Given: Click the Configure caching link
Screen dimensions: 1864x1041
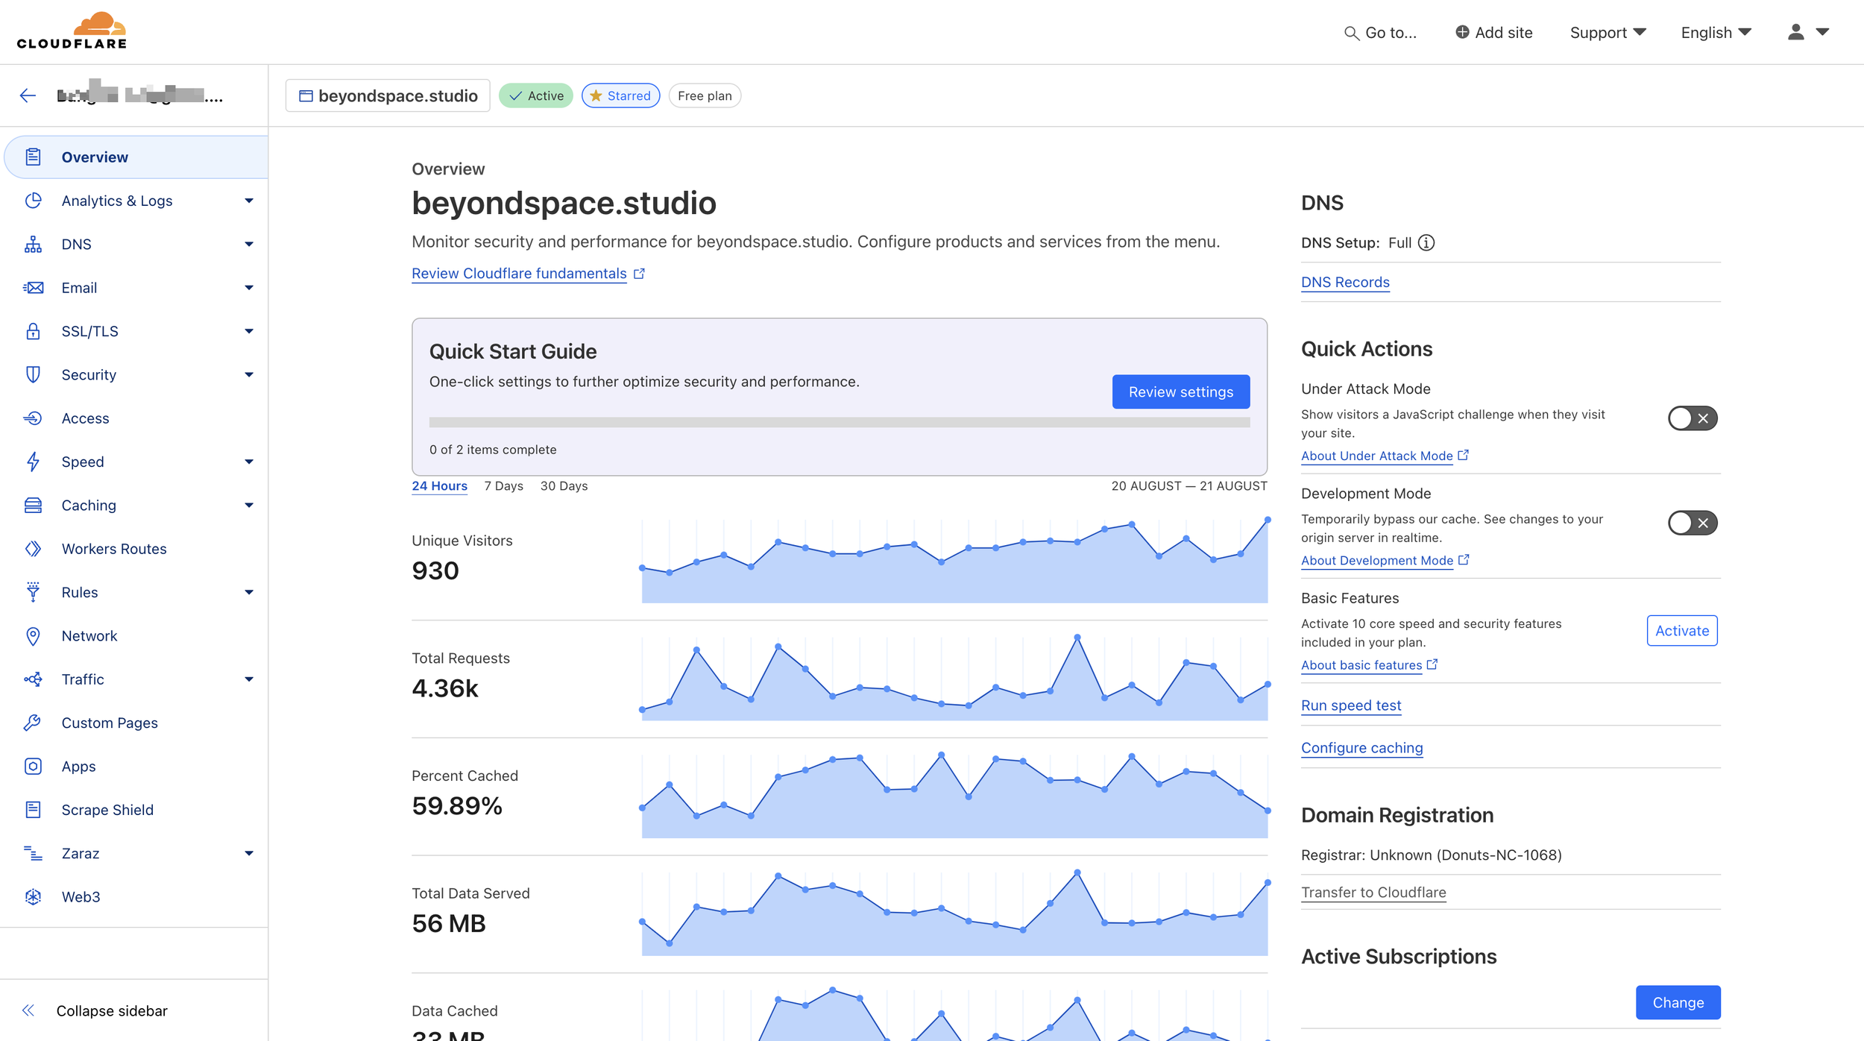Looking at the screenshot, I should tap(1361, 748).
